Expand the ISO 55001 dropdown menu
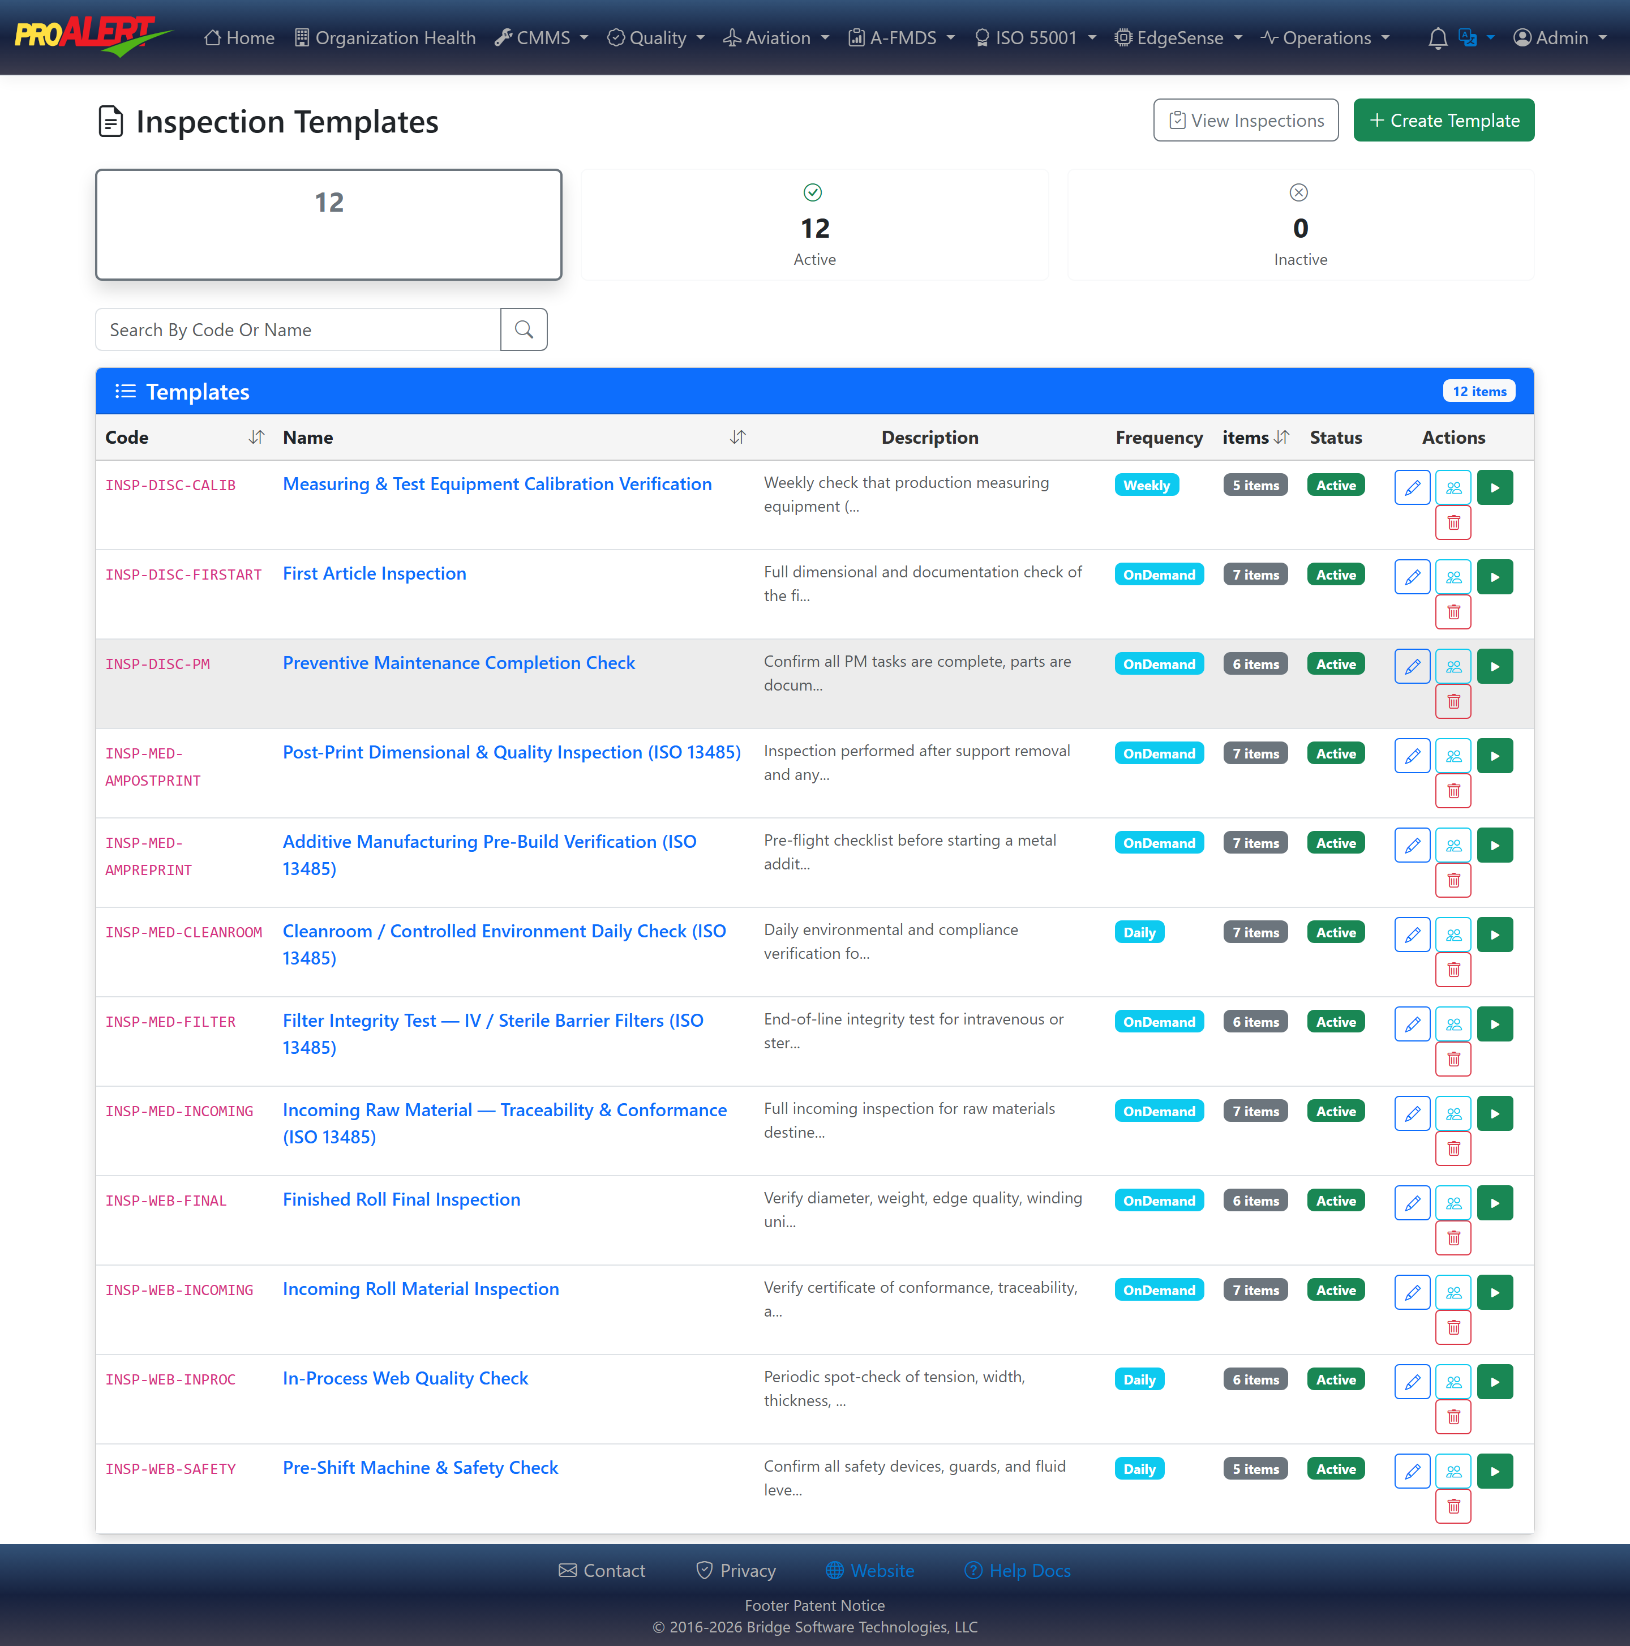Viewport: 1630px width, 1646px height. click(1035, 38)
